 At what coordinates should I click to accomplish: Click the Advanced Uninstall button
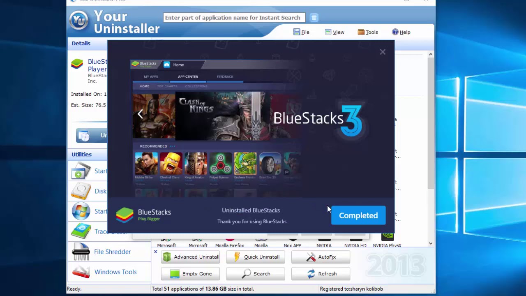[x=190, y=257]
